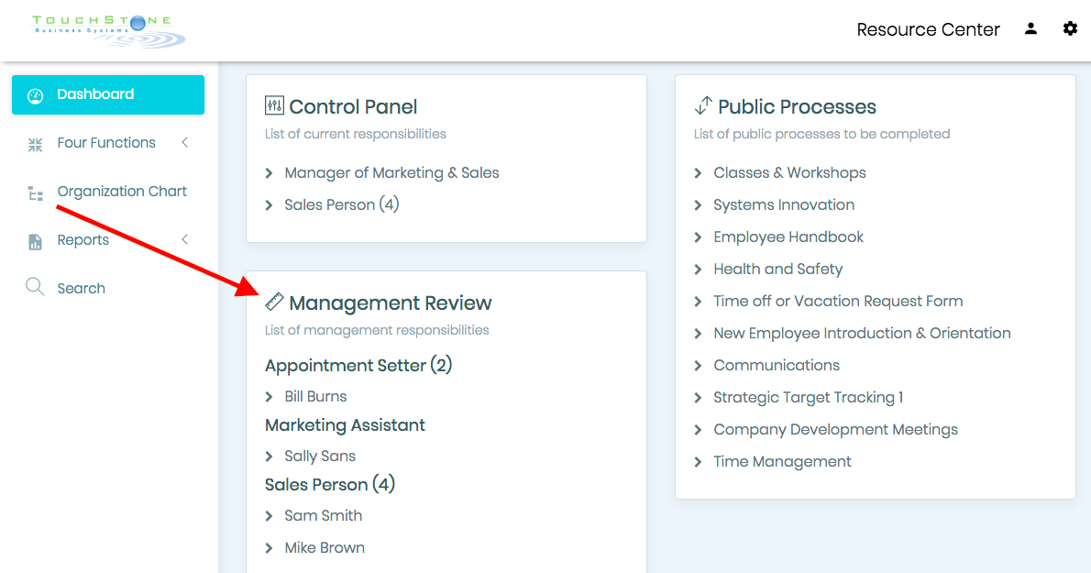Click the Public Processes arrows icon

[x=703, y=105]
